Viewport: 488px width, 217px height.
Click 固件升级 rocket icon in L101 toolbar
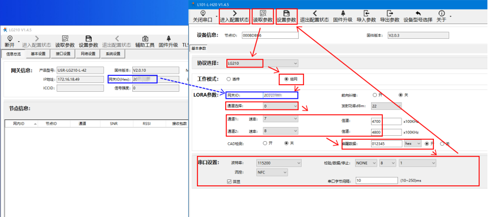pos(343,13)
